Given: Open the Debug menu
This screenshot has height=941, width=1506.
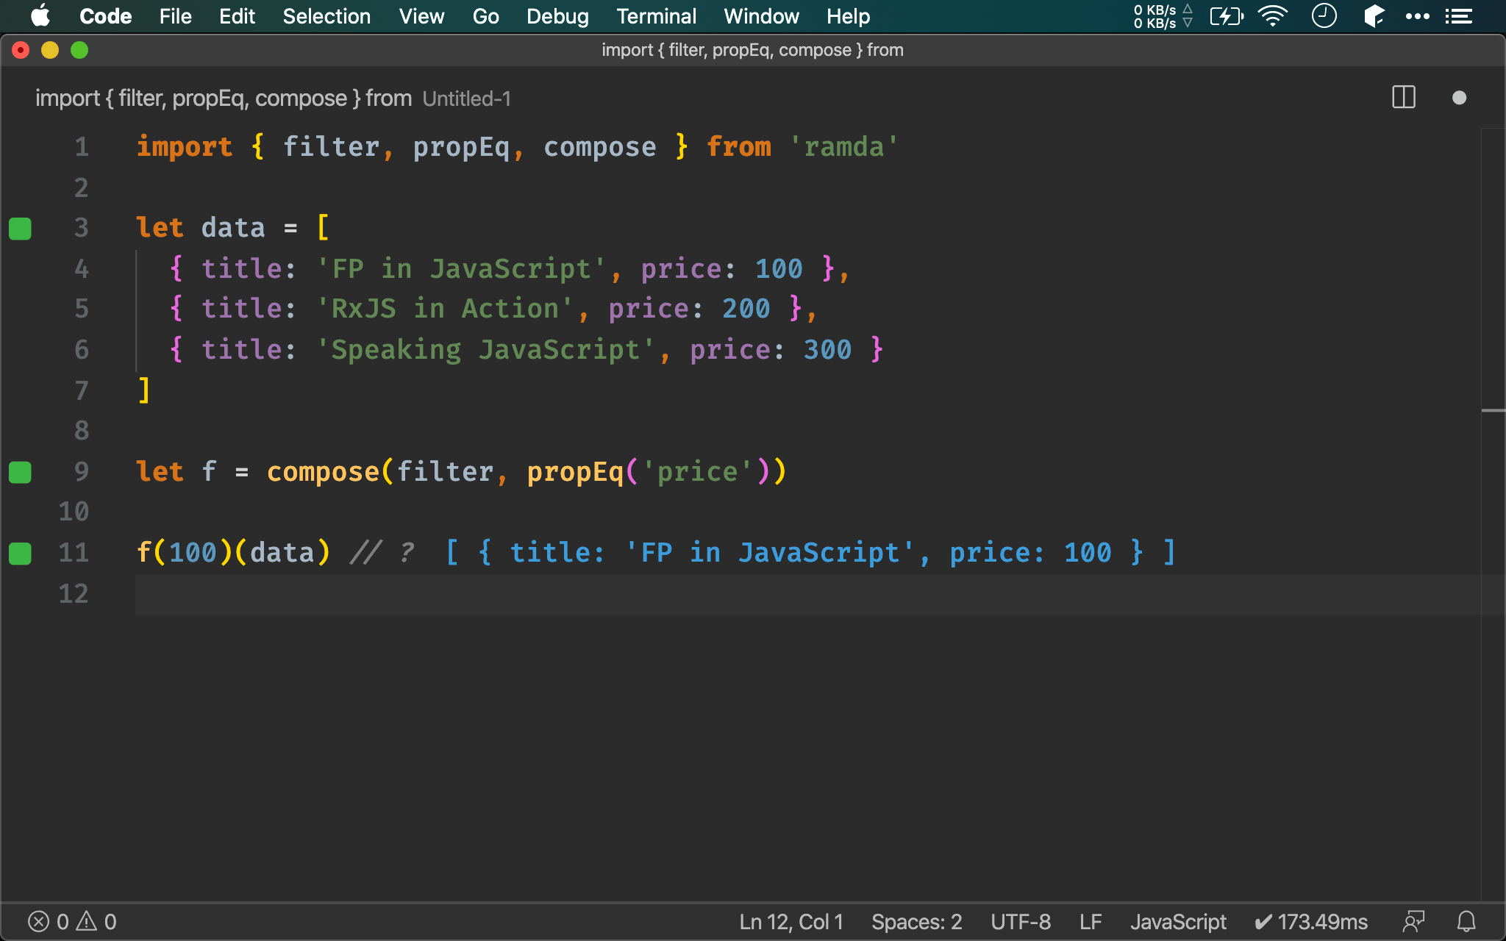Looking at the screenshot, I should 557,16.
